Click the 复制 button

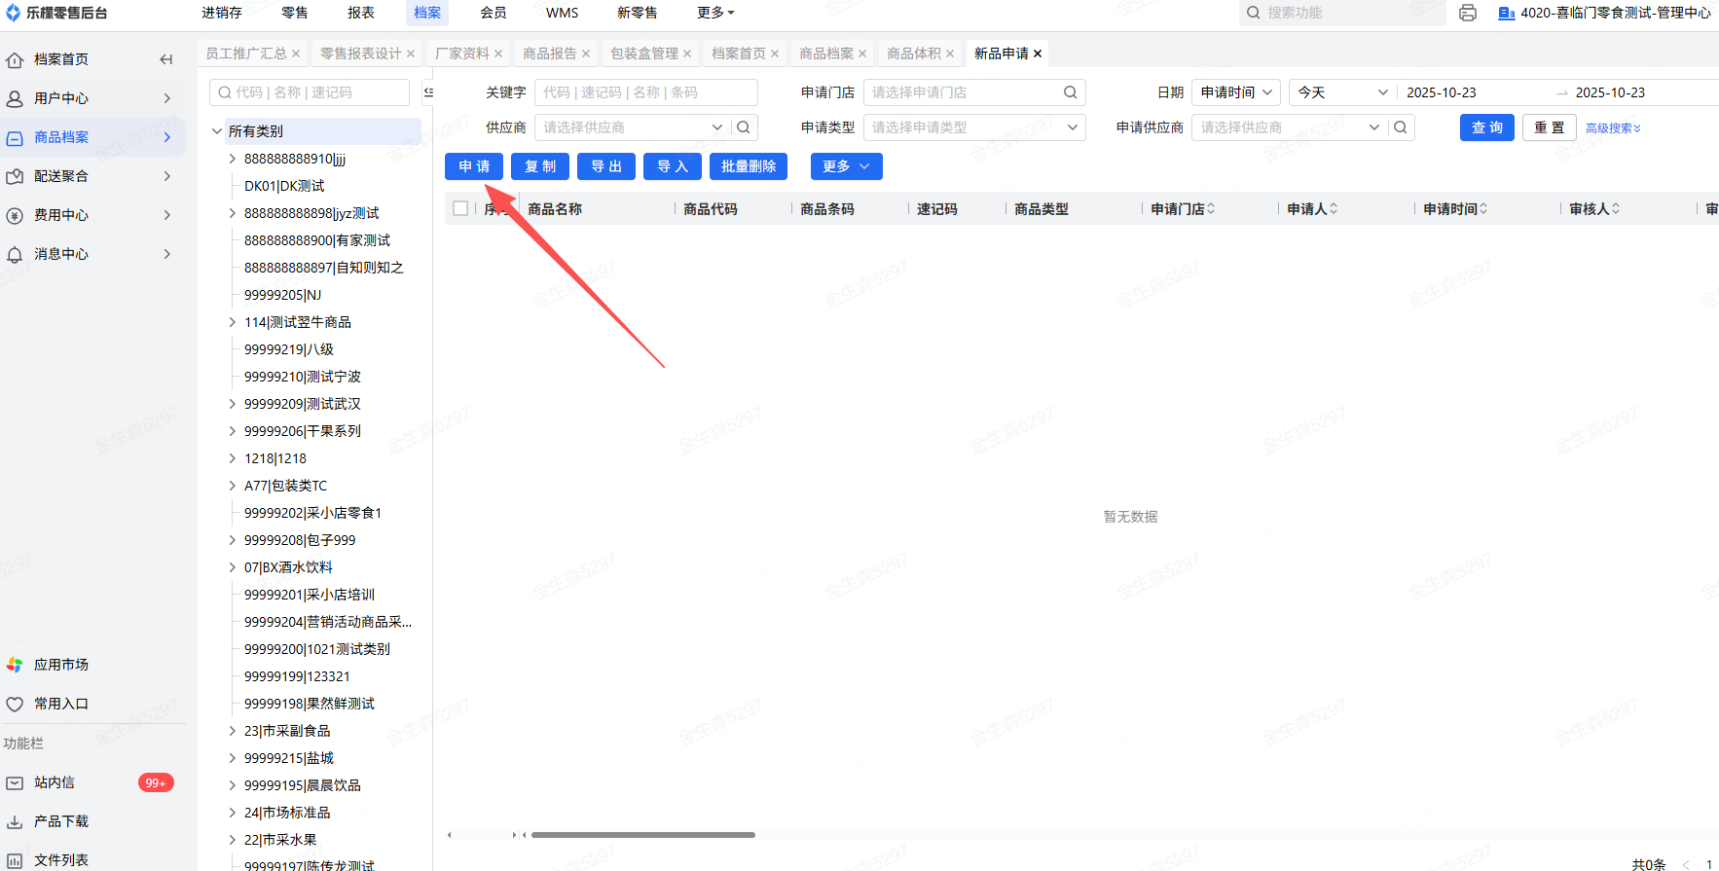pos(540,166)
